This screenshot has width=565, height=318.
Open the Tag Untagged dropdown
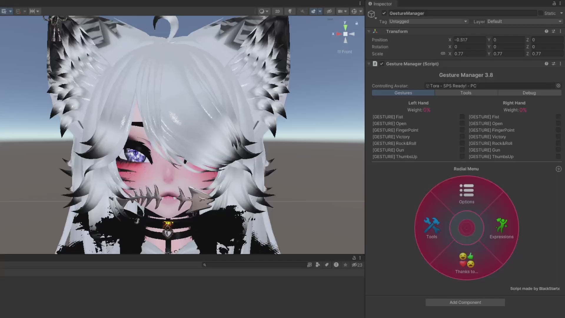click(428, 21)
